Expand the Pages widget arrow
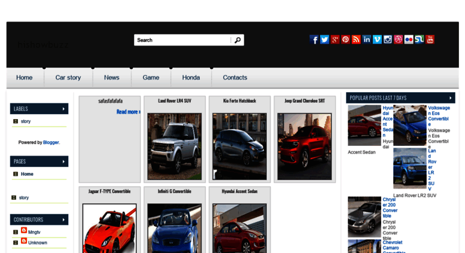The width and height of the screenshot is (465, 253). point(63,161)
